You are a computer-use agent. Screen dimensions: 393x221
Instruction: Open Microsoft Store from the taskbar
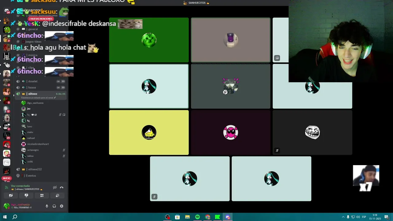177,217
